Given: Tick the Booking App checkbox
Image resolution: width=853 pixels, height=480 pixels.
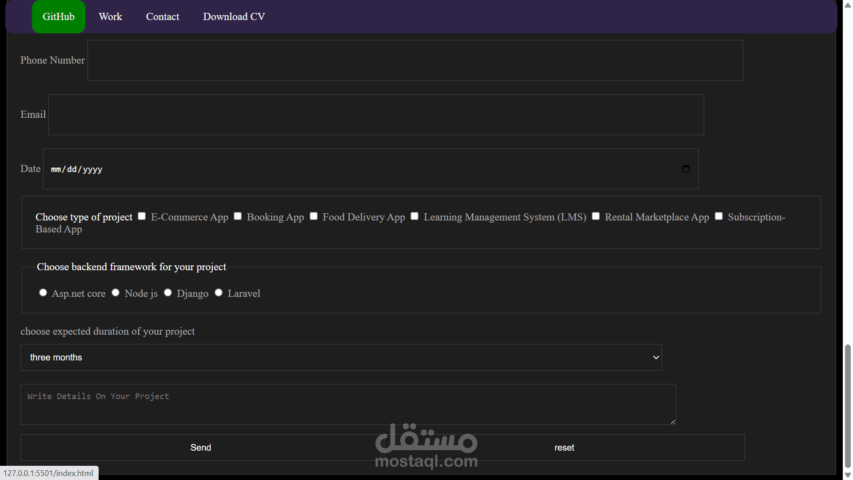Looking at the screenshot, I should pos(238,216).
